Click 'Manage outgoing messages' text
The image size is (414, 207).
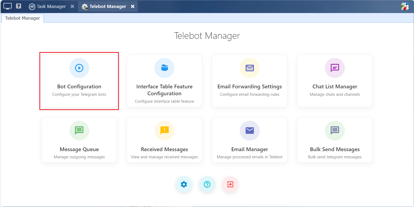79,157
